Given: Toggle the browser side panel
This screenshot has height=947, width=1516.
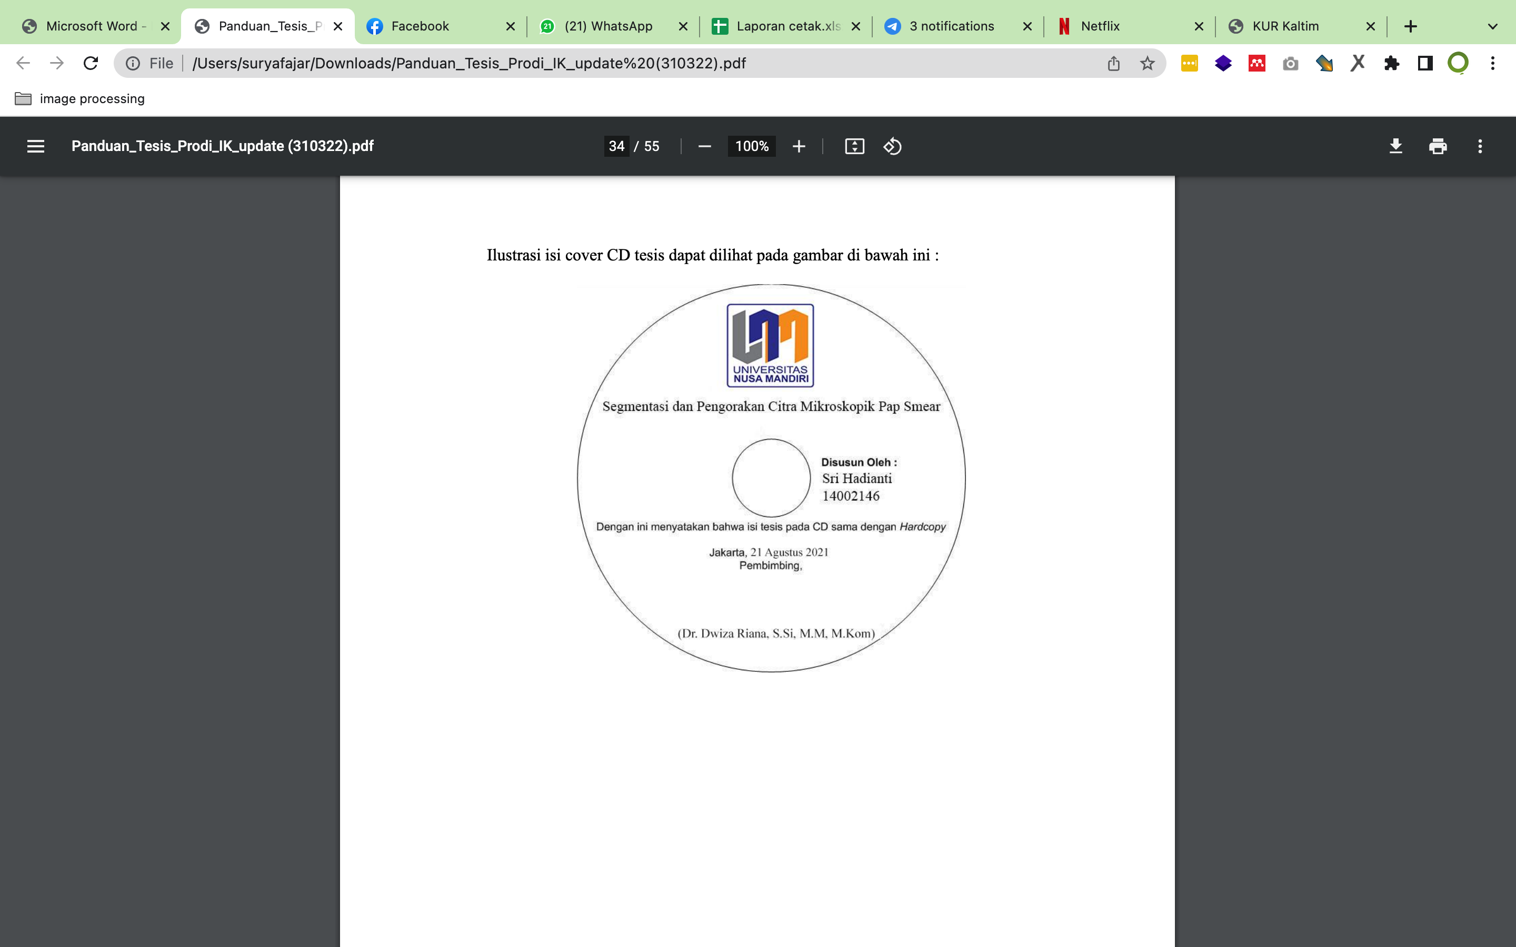Looking at the screenshot, I should (x=1425, y=63).
